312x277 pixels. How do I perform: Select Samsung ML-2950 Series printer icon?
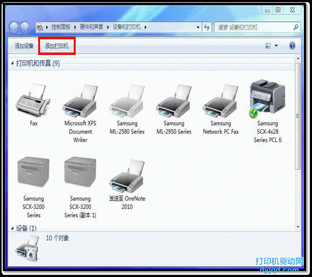174,101
